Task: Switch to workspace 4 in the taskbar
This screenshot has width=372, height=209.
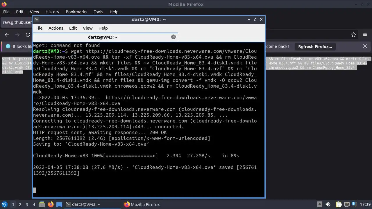Action: point(34,204)
